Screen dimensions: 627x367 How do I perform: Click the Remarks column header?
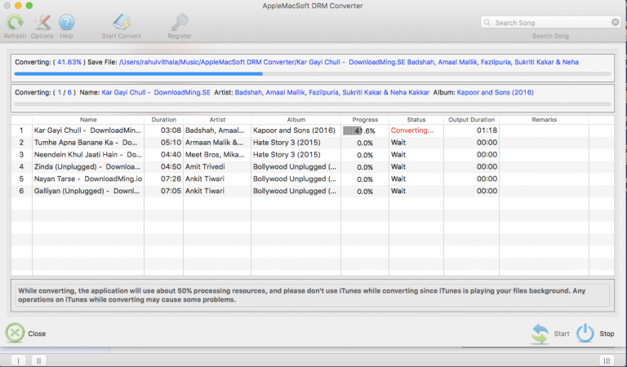tap(545, 120)
